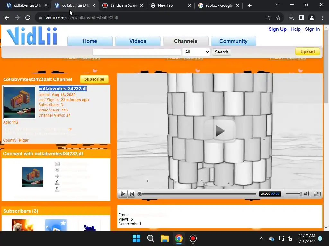Click the address bar URL
Screen dimensions: 329x246
[x=82, y=18]
